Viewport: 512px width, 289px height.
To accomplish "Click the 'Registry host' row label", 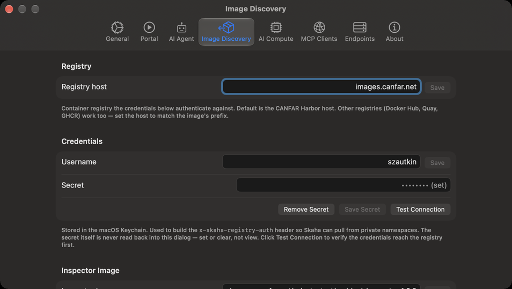I will [x=84, y=86].
